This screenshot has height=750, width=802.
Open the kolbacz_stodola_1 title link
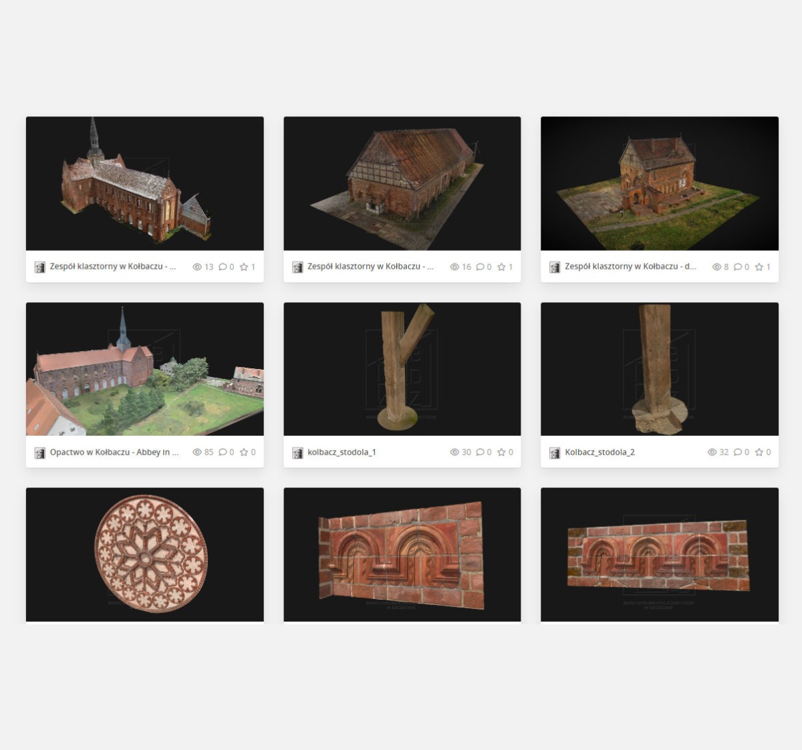[x=342, y=453]
